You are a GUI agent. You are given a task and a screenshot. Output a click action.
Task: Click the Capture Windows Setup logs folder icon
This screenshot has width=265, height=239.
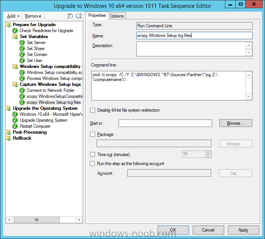pyautogui.click(x=15, y=84)
